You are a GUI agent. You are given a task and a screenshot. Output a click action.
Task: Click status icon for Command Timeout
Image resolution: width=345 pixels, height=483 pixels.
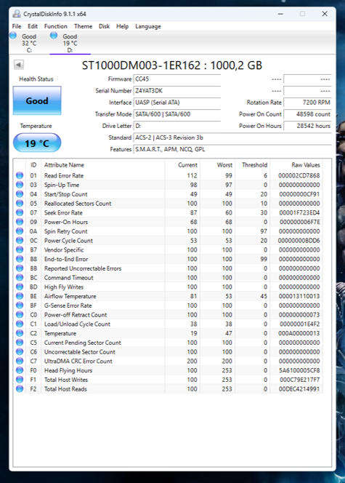(x=20, y=277)
